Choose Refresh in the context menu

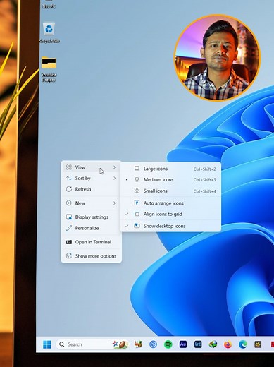pyautogui.click(x=92, y=189)
